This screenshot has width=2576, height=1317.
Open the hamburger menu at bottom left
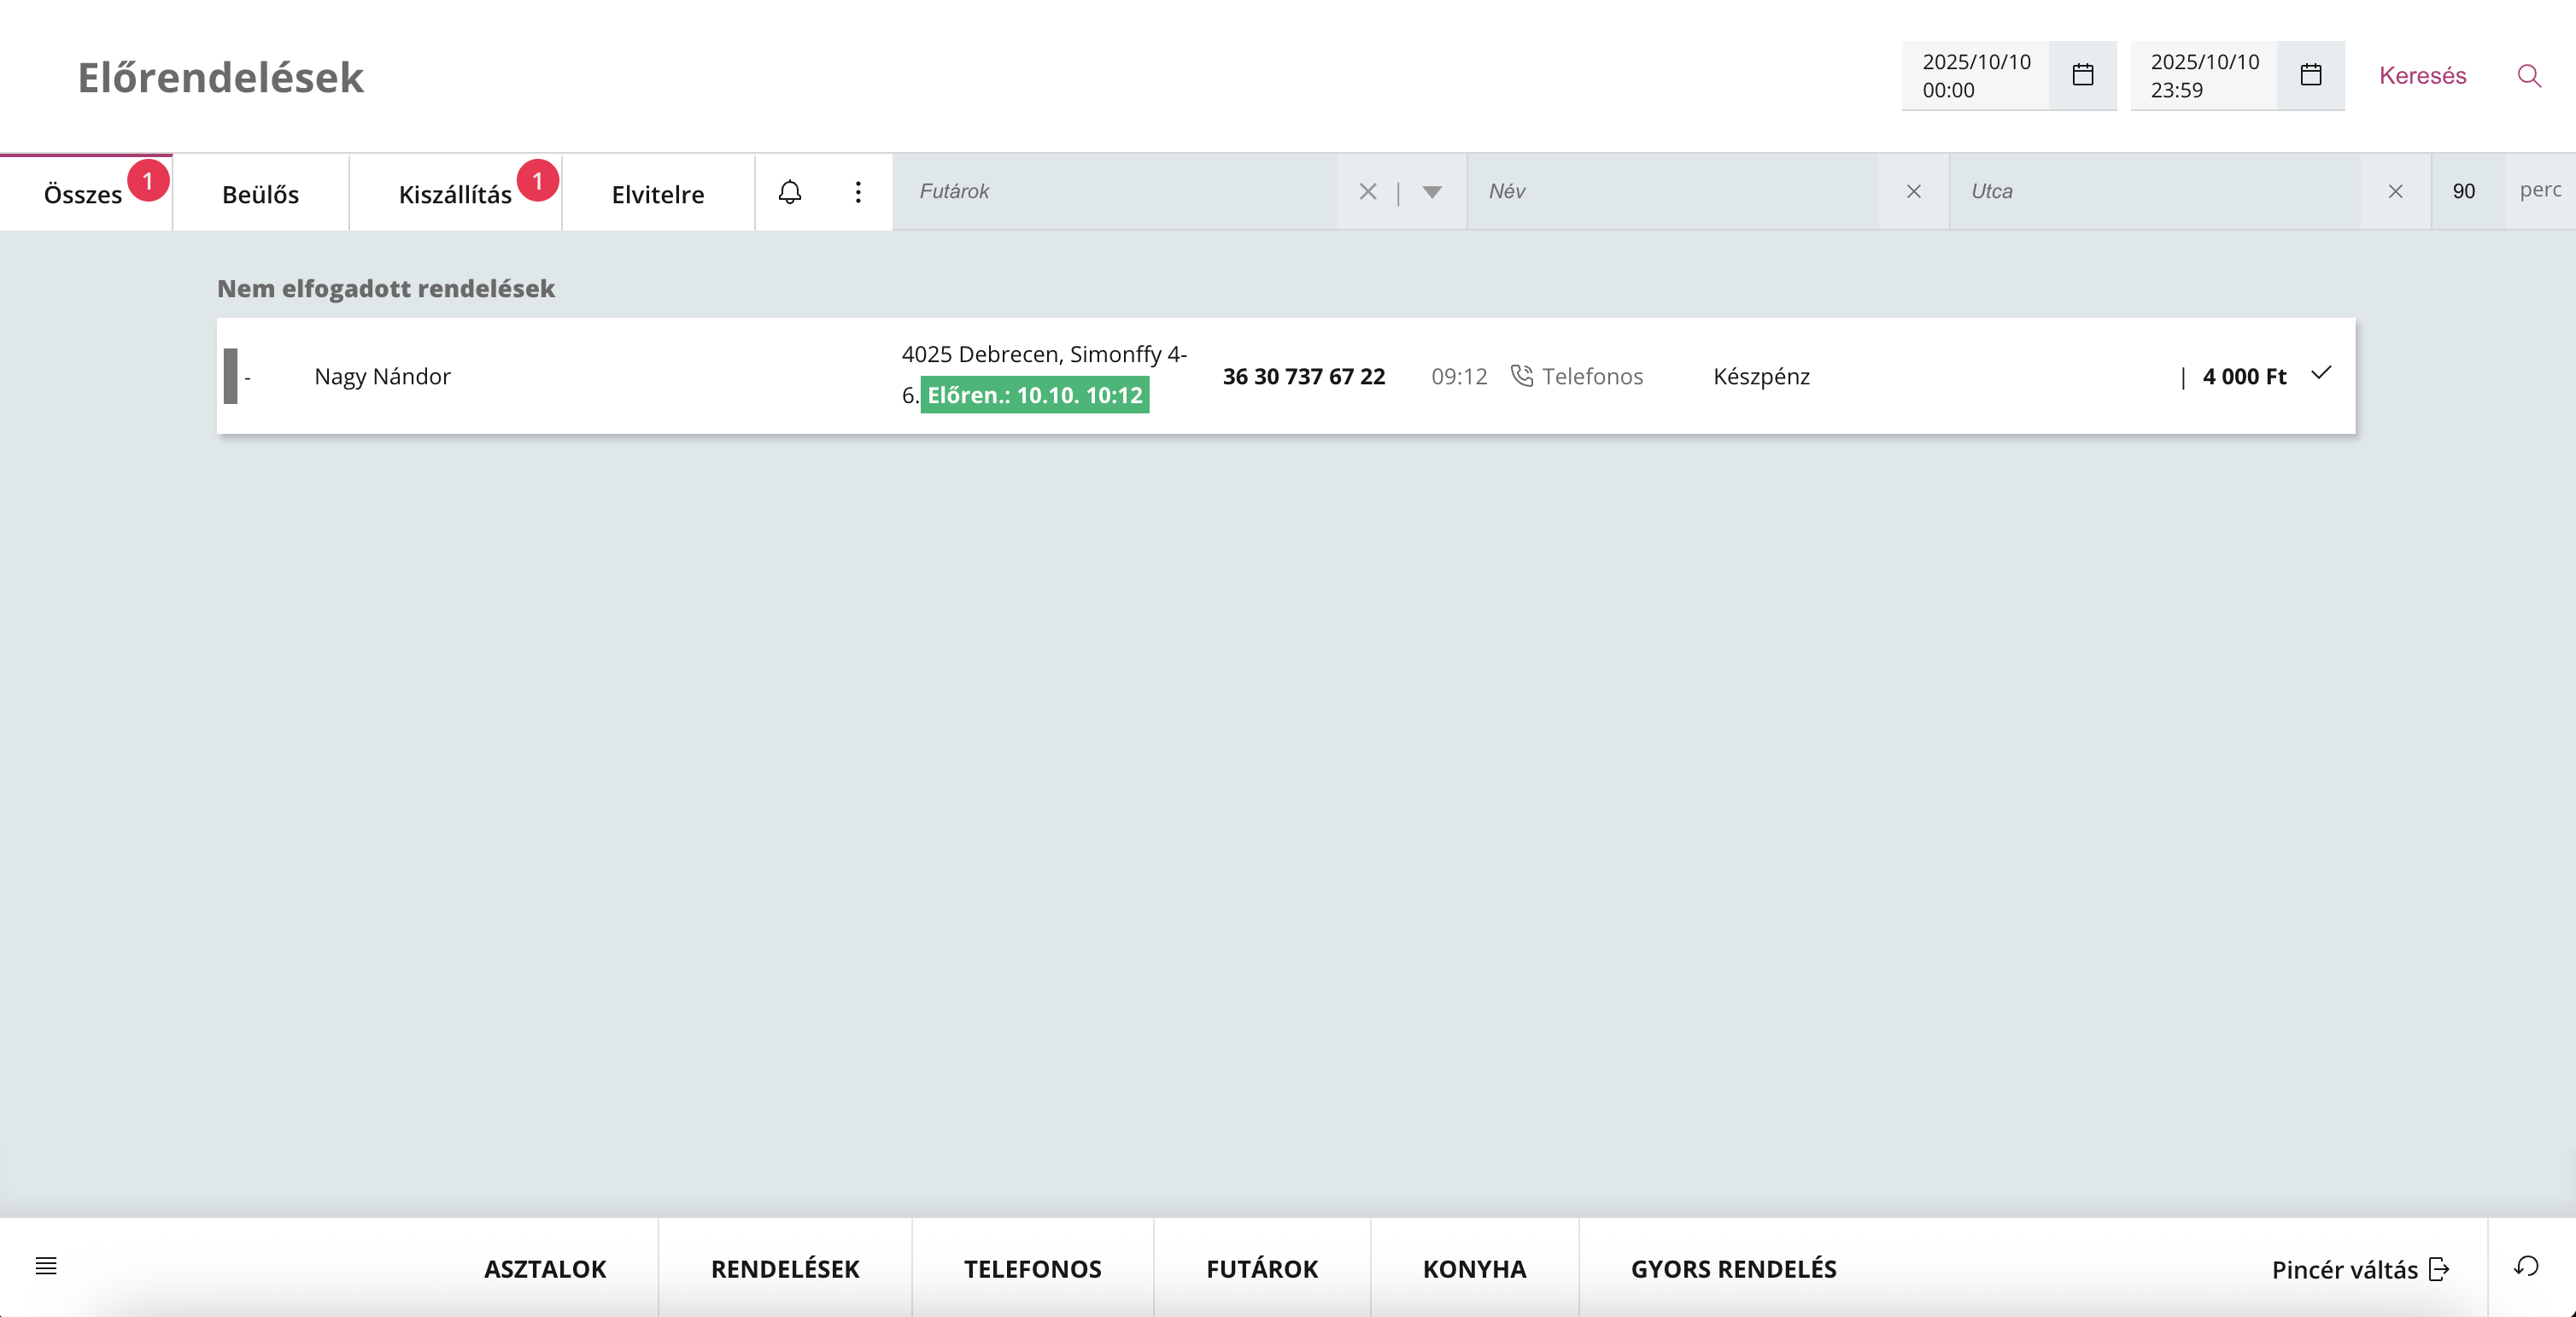point(46,1266)
